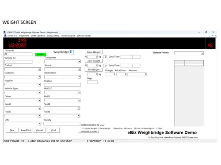The image size is (221, 165).
Task: Expand the Customer dropdown
Action: pyautogui.click(x=39, y=77)
